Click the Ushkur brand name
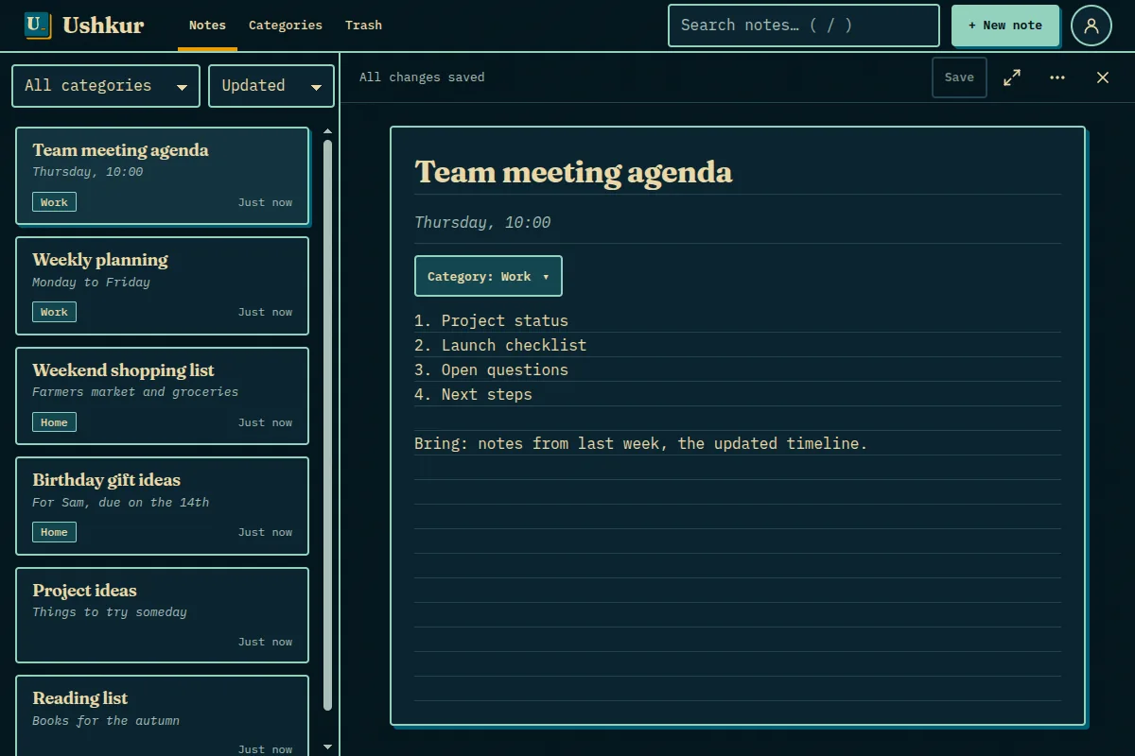 pyautogui.click(x=103, y=26)
